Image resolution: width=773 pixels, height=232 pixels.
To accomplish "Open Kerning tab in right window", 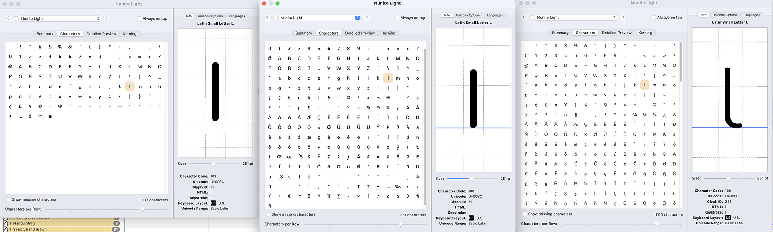I will pyautogui.click(x=645, y=33).
